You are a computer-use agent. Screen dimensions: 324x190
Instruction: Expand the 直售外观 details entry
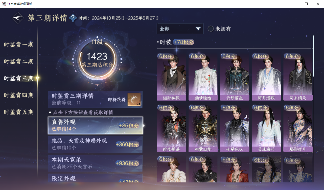tap(95, 125)
